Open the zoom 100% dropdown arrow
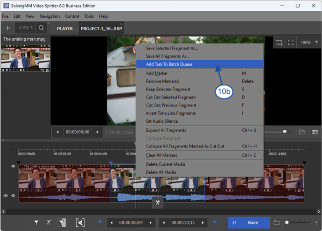The image size is (322, 231). [316, 42]
